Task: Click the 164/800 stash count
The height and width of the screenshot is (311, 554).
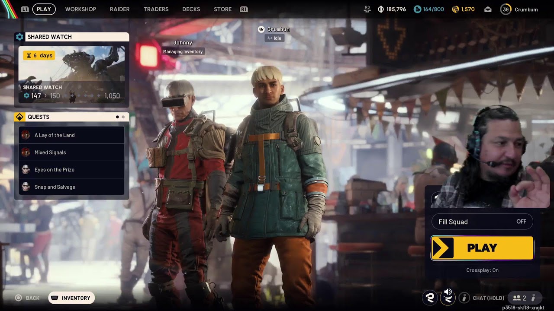Action: pyautogui.click(x=434, y=9)
